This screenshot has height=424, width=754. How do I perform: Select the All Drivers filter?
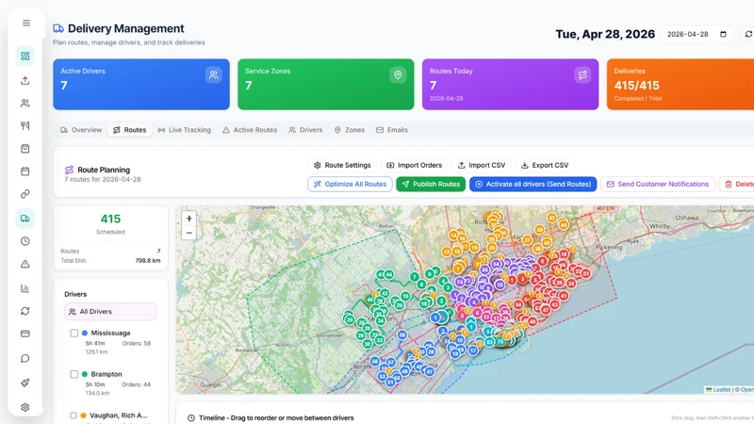[x=110, y=312]
